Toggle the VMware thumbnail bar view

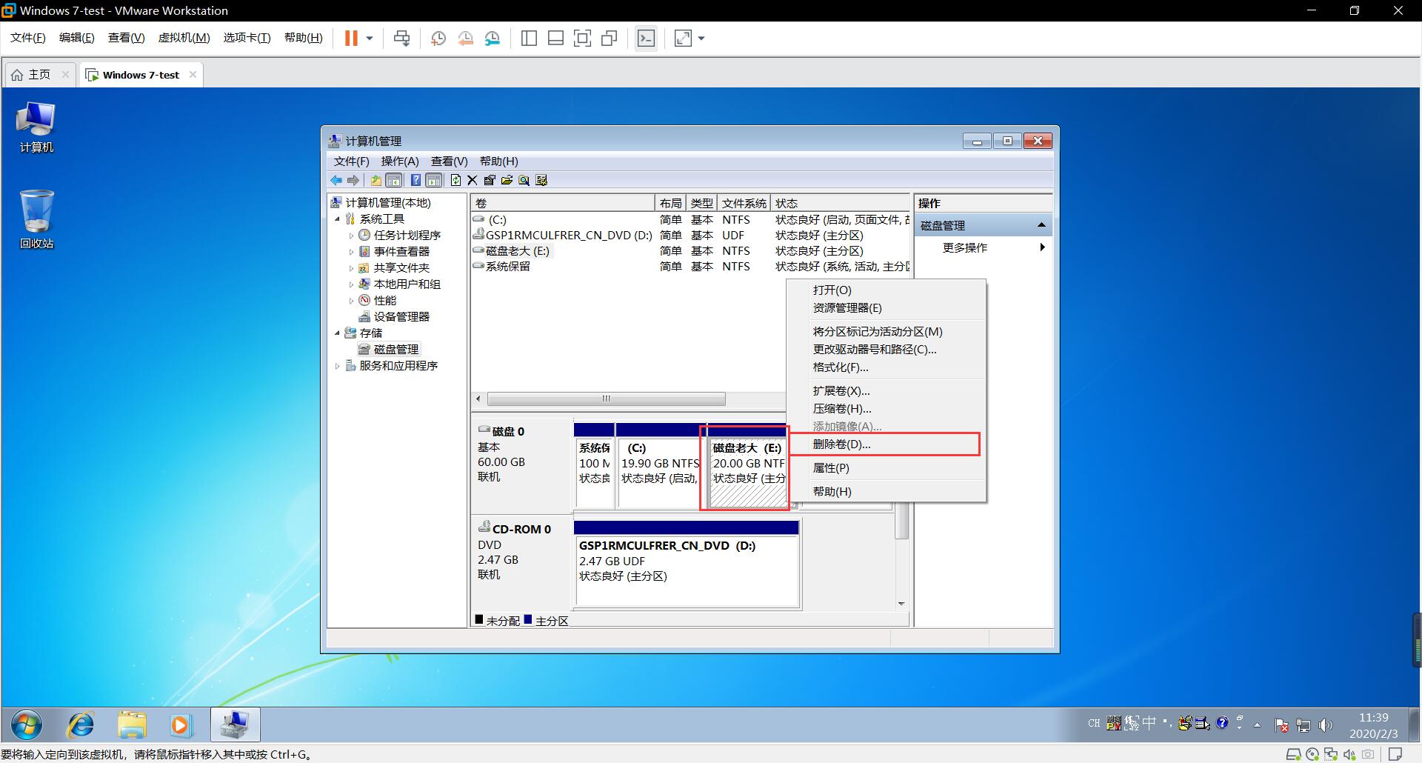[x=555, y=38]
